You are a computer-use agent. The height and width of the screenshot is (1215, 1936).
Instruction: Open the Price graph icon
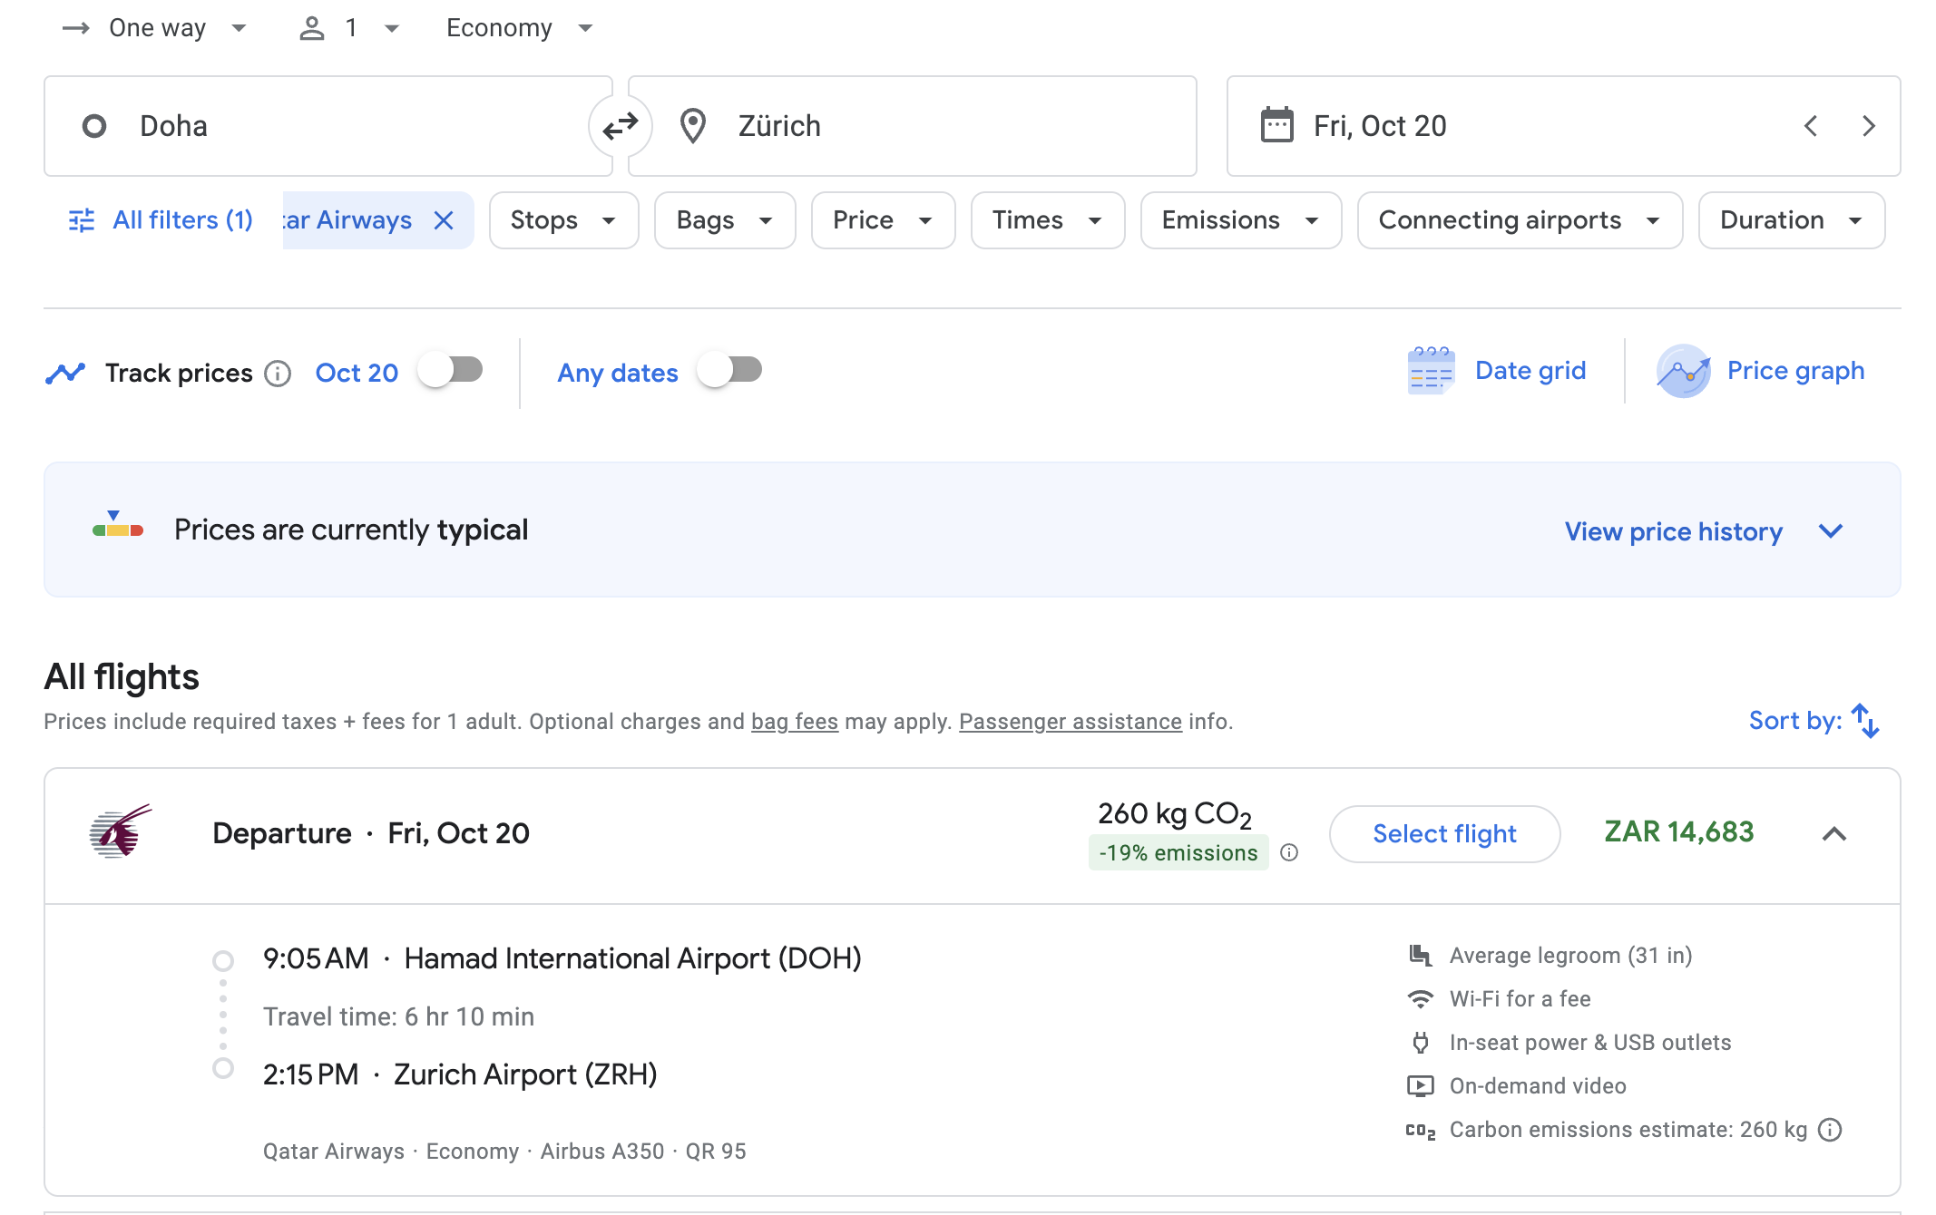[x=1684, y=371]
